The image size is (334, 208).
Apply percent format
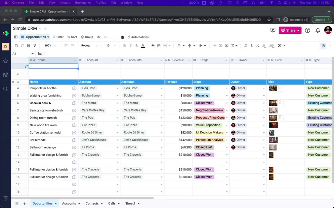coord(257,46)
